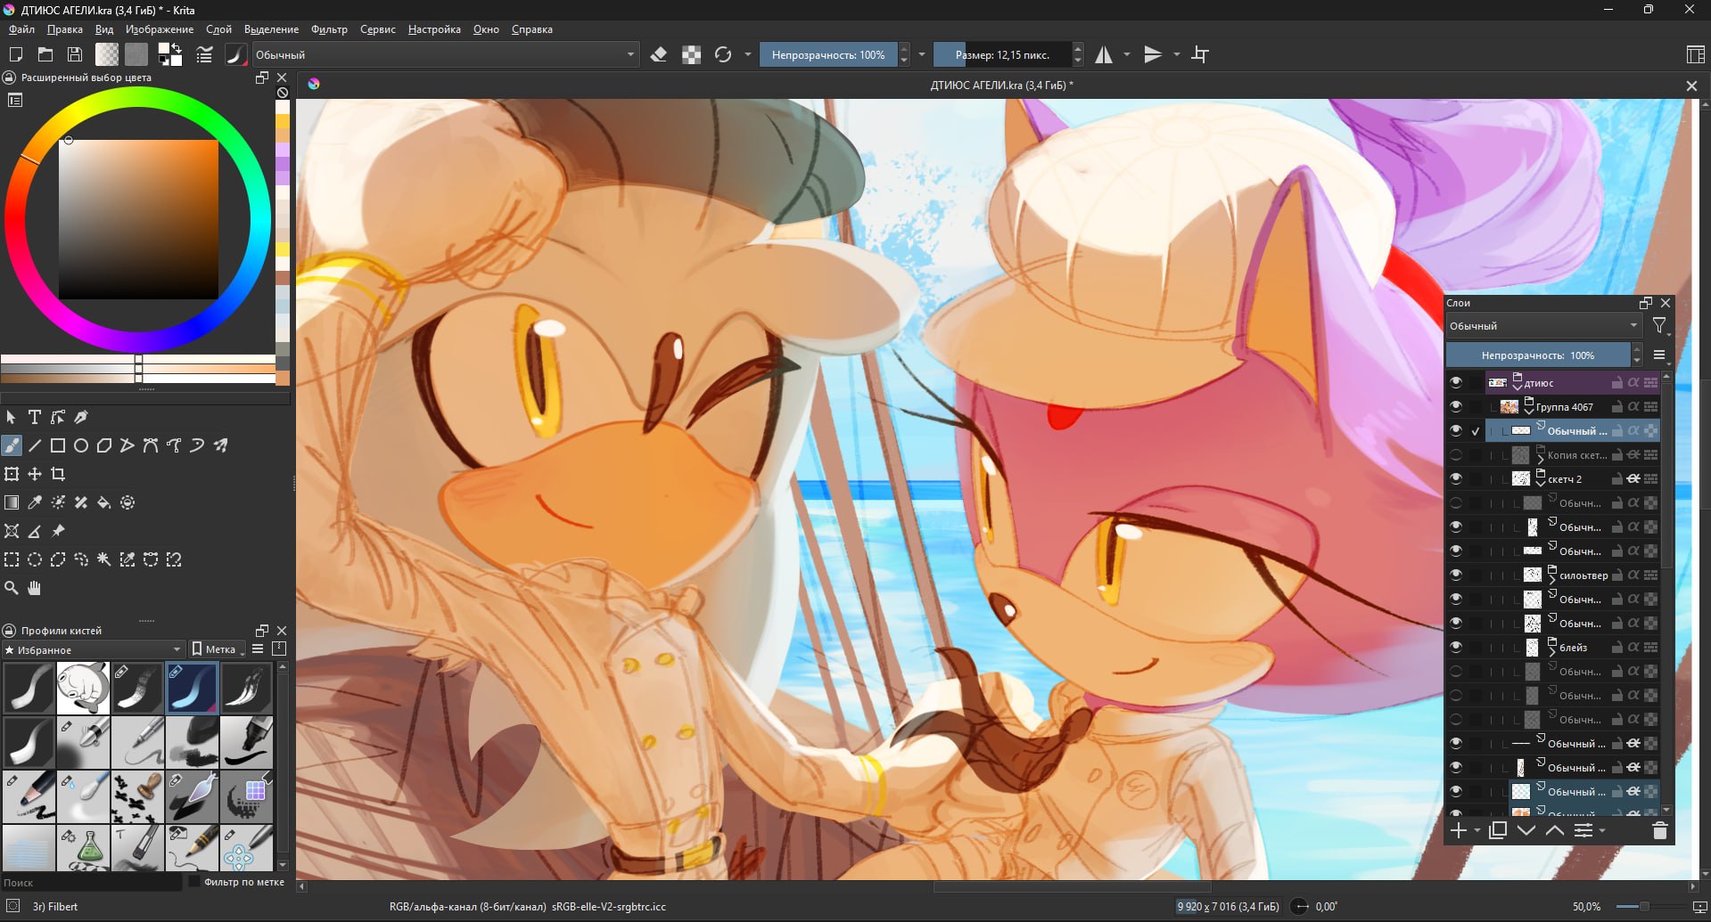Screen dimensions: 1711x922
Task: Select the Freehand Brush tool
Action: point(12,445)
